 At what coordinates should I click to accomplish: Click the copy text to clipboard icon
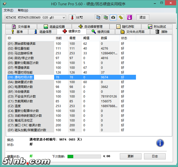[x=98, y=17]
